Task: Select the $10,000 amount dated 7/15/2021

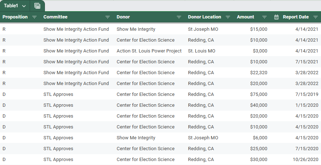Action: click(x=259, y=62)
